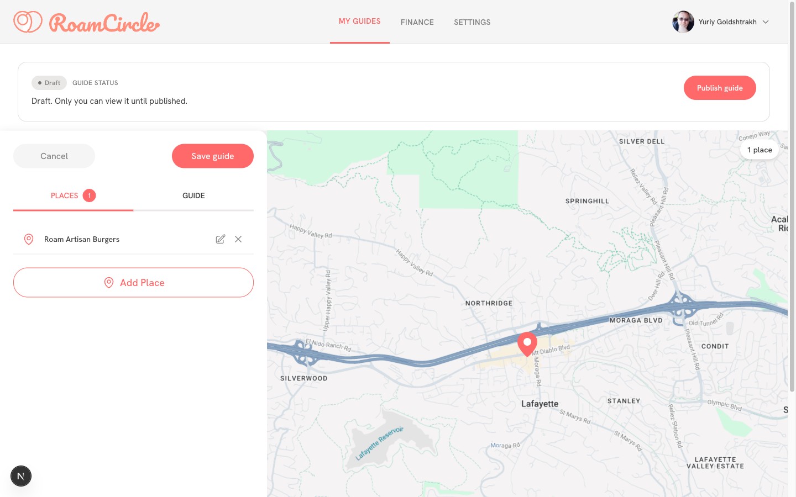
Task: Click the GUIDE STATUS label text
Action: [x=95, y=83]
